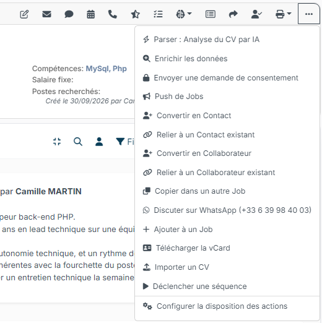Screen dimensions: 322x323
Task: Open Configurer la disposition des actions
Action: click(x=227, y=306)
